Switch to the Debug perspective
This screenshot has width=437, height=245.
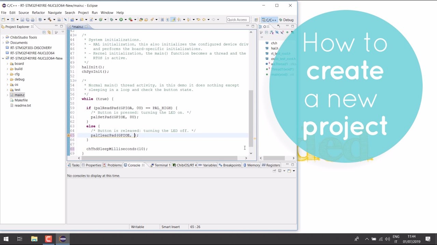click(286, 20)
